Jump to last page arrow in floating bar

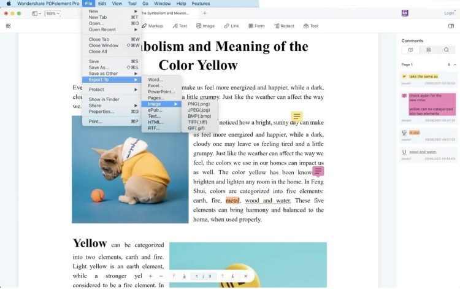coord(184,276)
